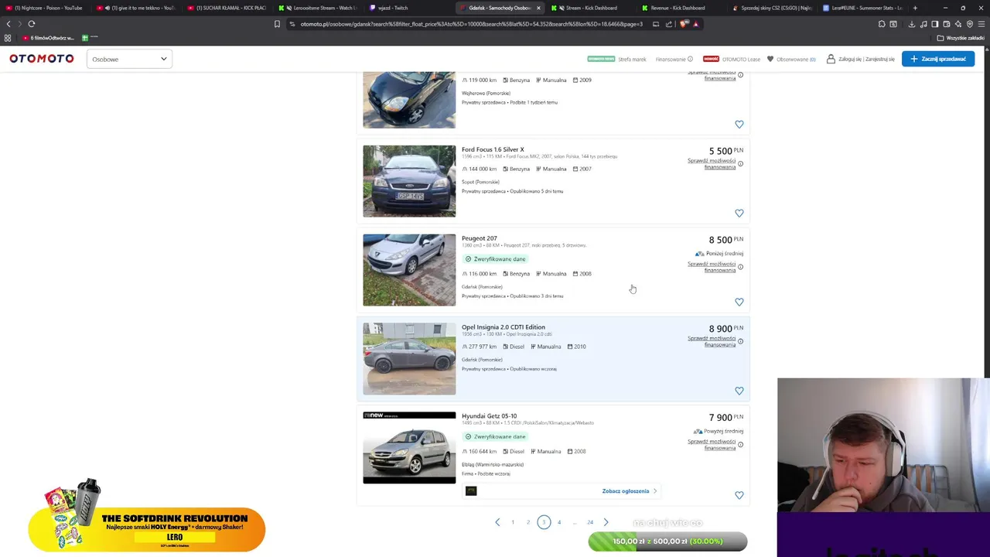This screenshot has width=990, height=557.
Task: Reload the page with browser refresh icon
Action: click(32, 24)
